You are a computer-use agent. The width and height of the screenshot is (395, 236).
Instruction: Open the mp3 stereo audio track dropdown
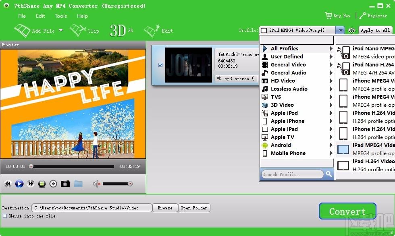click(x=237, y=79)
